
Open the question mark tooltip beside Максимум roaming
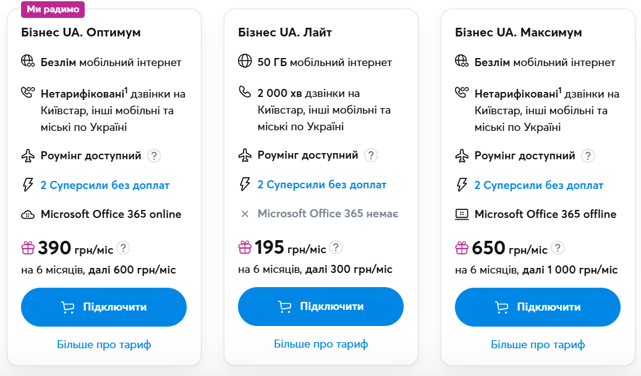click(x=588, y=156)
